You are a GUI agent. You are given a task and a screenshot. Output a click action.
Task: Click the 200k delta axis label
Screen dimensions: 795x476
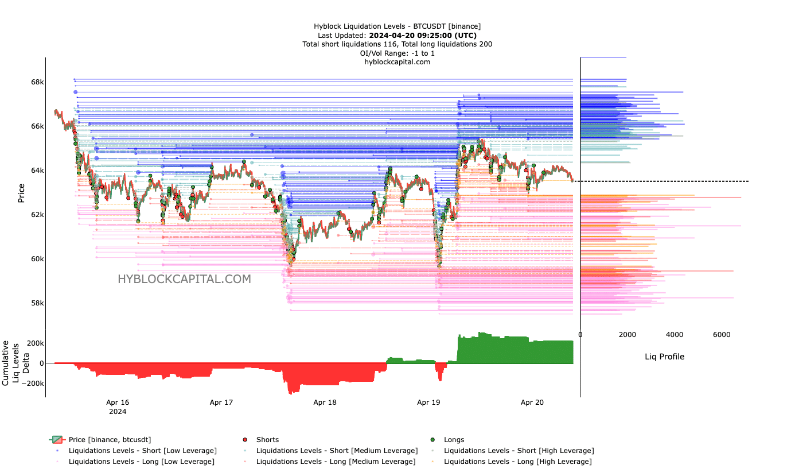coord(36,343)
